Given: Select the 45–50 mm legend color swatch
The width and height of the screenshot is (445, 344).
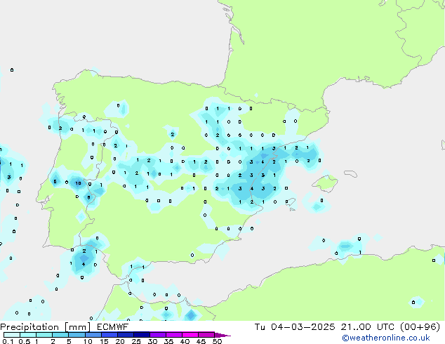Looking at the screenshot, I should (x=206, y=335).
